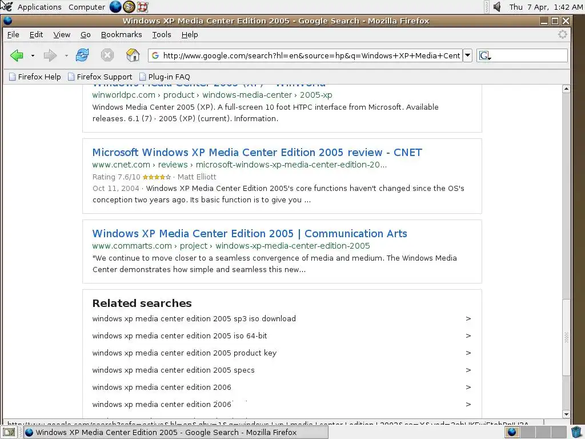This screenshot has width=585, height=439.
Task: Click the arrow beside '2005 specs'
Action: tap(468, 370)
